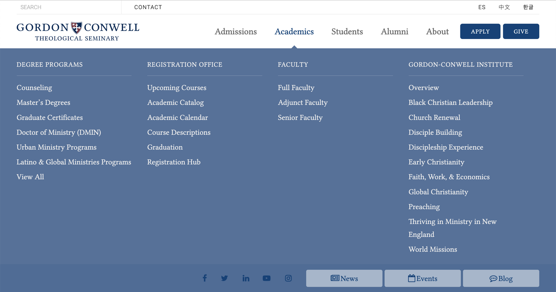Image resolution: width=556 pixels, height=292 pixels.
Task: Open the Counseling degree programs link
Action: point(34,88)
